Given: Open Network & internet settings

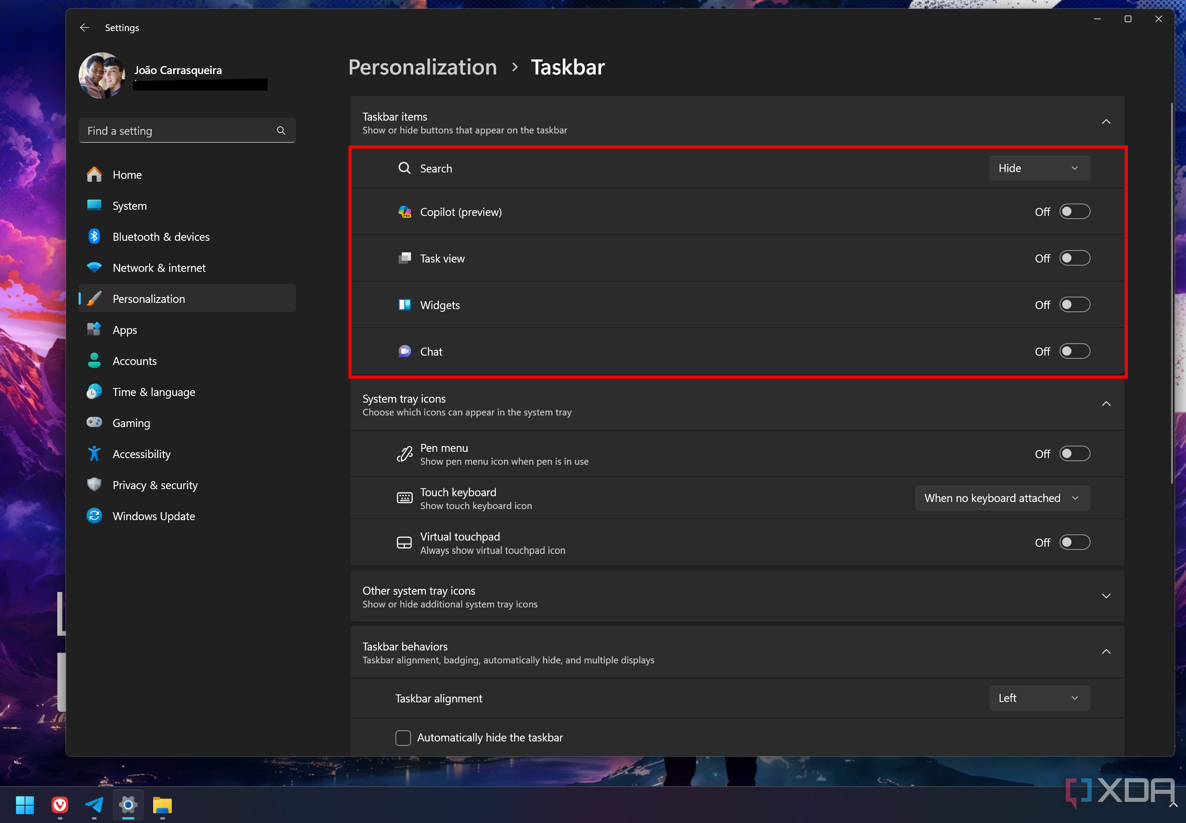Looking at the screenshot, I should pyautogui.click(x=187, y=267).
